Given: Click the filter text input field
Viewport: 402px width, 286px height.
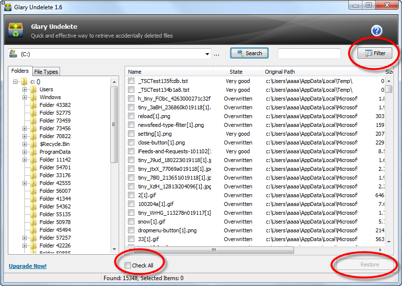Looking at the screenshot, I should coord(309,53).
